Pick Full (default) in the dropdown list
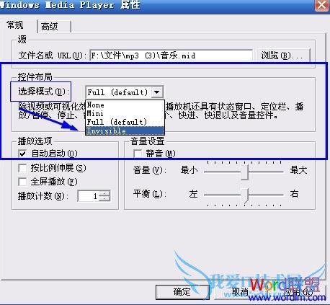Image resolution: width=330 pixels, height=305 pixels. click(x=125, y=122)
